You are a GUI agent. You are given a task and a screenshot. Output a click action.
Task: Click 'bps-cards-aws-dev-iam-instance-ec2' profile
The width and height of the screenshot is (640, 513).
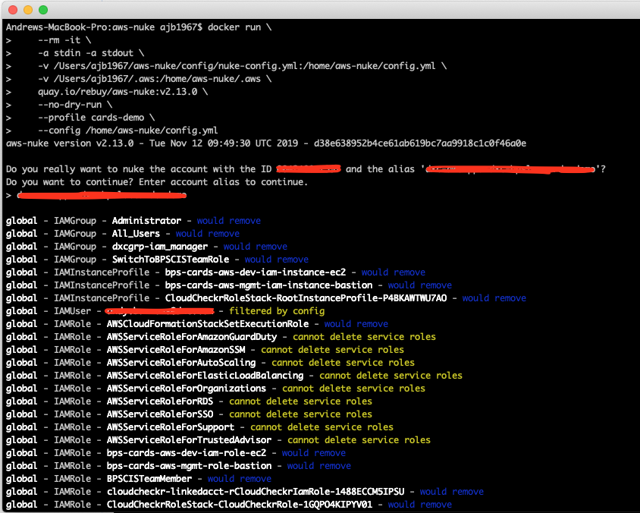[256, 272]
